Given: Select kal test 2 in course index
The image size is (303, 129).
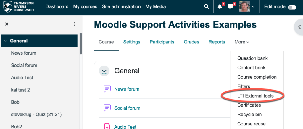Looking at the screenshot, I should pyautogui.click(x=20, y=90).
